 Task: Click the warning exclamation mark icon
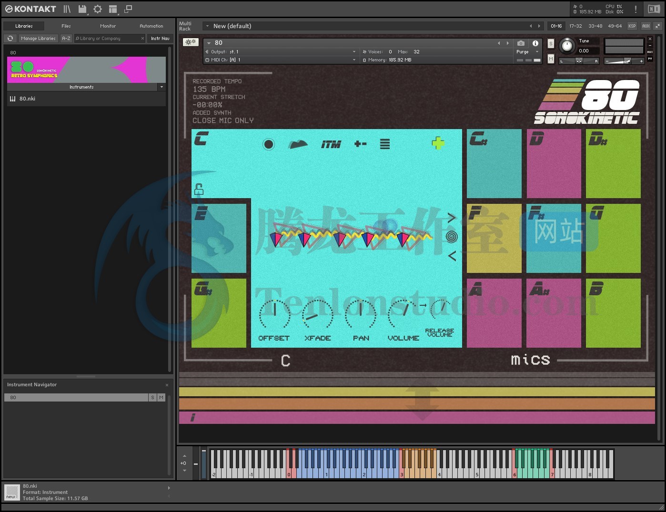(x=636, y=9)
